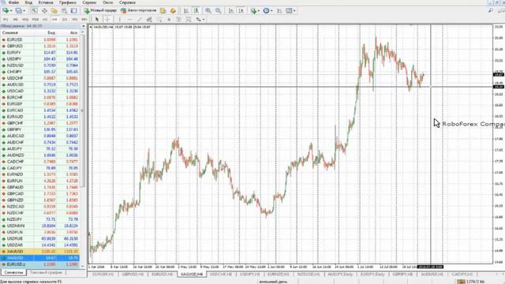Select the equidistant channel tool
Viewport: 505px width, 284px height.
coord(149,19)
